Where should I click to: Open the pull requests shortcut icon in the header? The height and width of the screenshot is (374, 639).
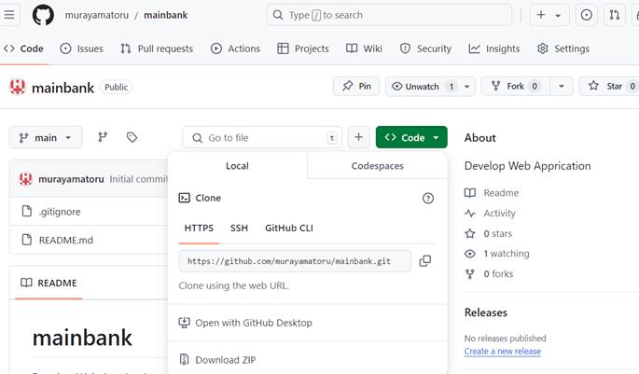[614, 15]
